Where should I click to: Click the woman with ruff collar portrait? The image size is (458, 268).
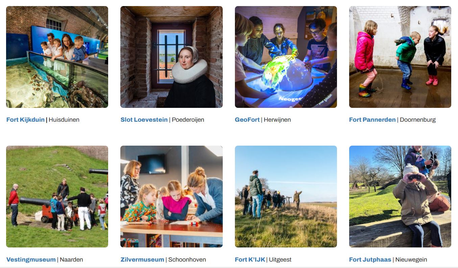[171, 57]
